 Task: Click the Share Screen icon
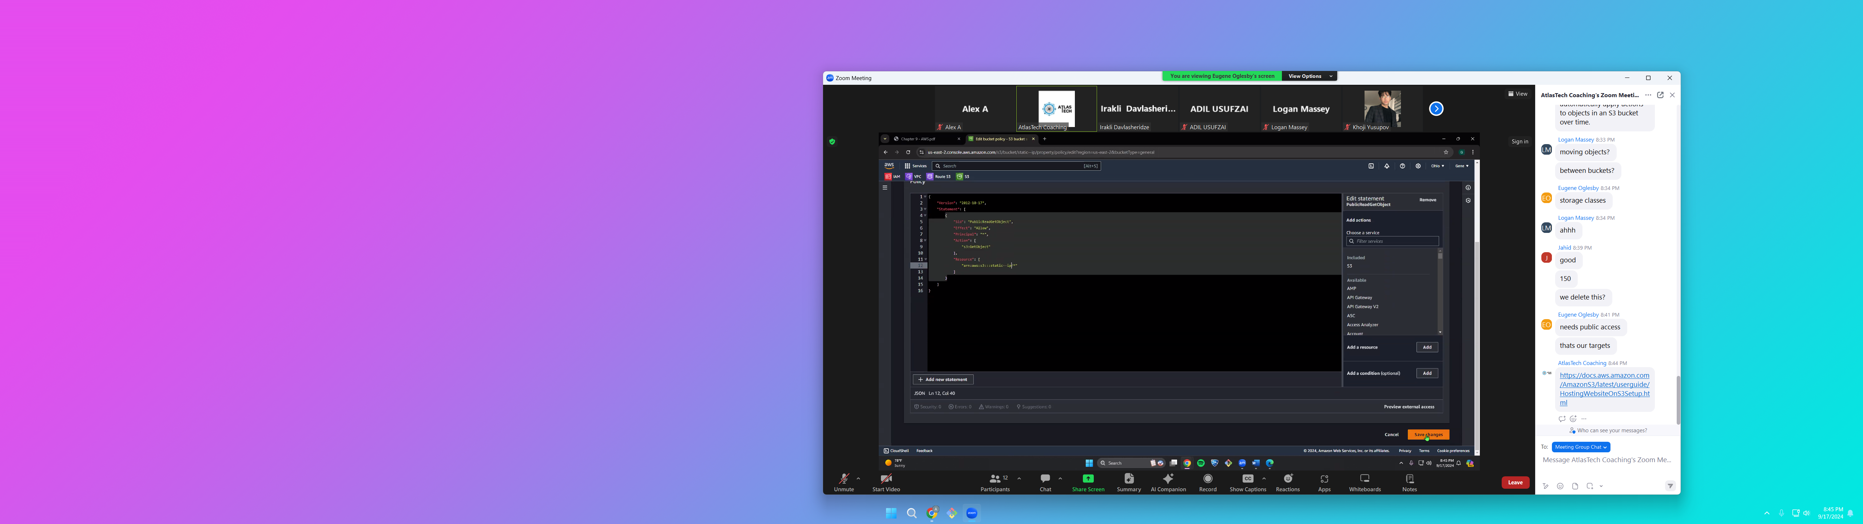click(1088, 479)
